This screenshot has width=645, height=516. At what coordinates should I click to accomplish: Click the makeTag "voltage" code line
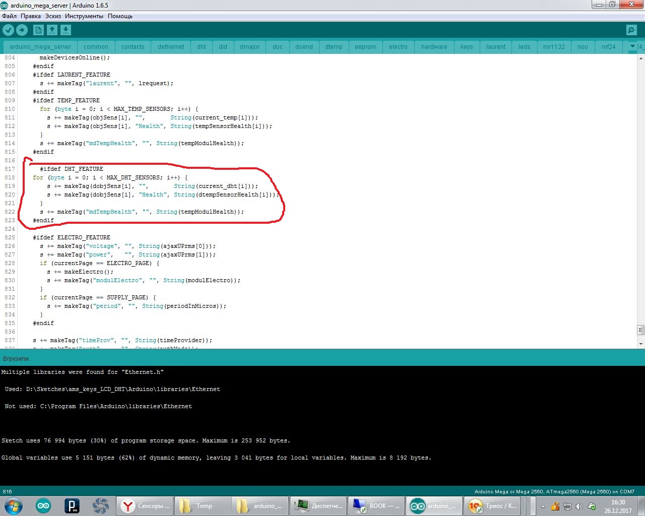pos(128,246)
